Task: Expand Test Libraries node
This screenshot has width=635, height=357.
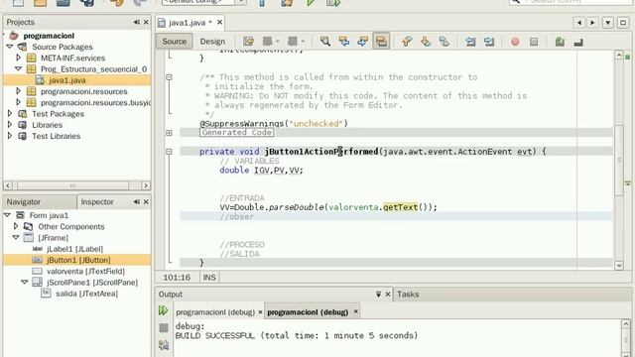Action: (10, 136)
